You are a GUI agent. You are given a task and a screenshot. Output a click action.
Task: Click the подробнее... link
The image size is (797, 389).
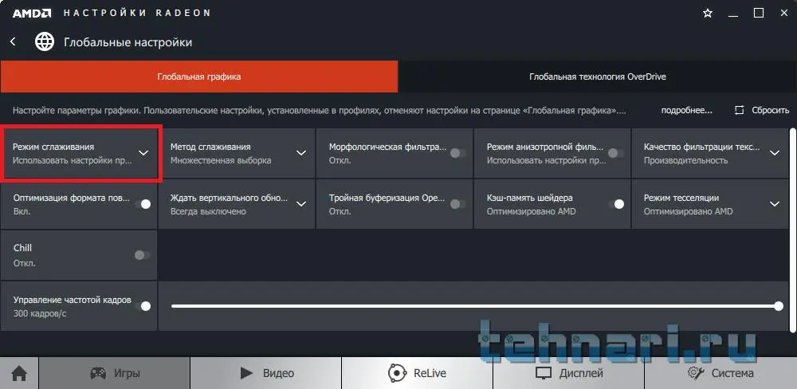pos(687,110)
